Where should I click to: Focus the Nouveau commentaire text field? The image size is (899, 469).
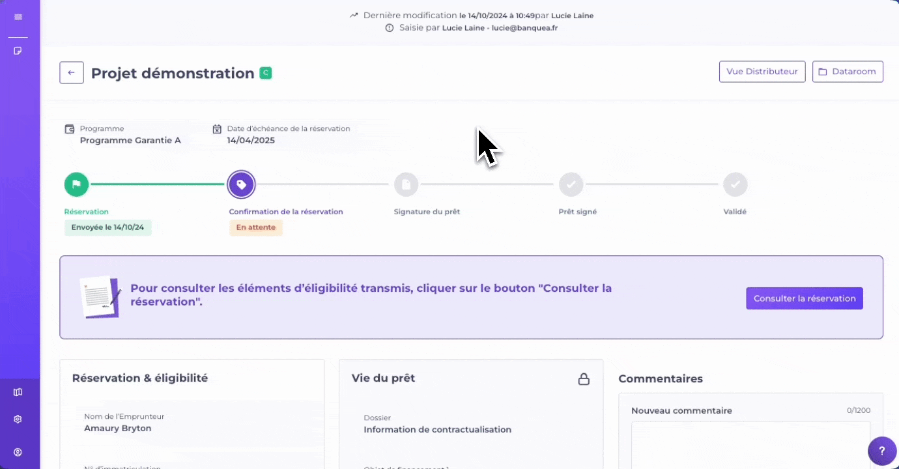750,444
